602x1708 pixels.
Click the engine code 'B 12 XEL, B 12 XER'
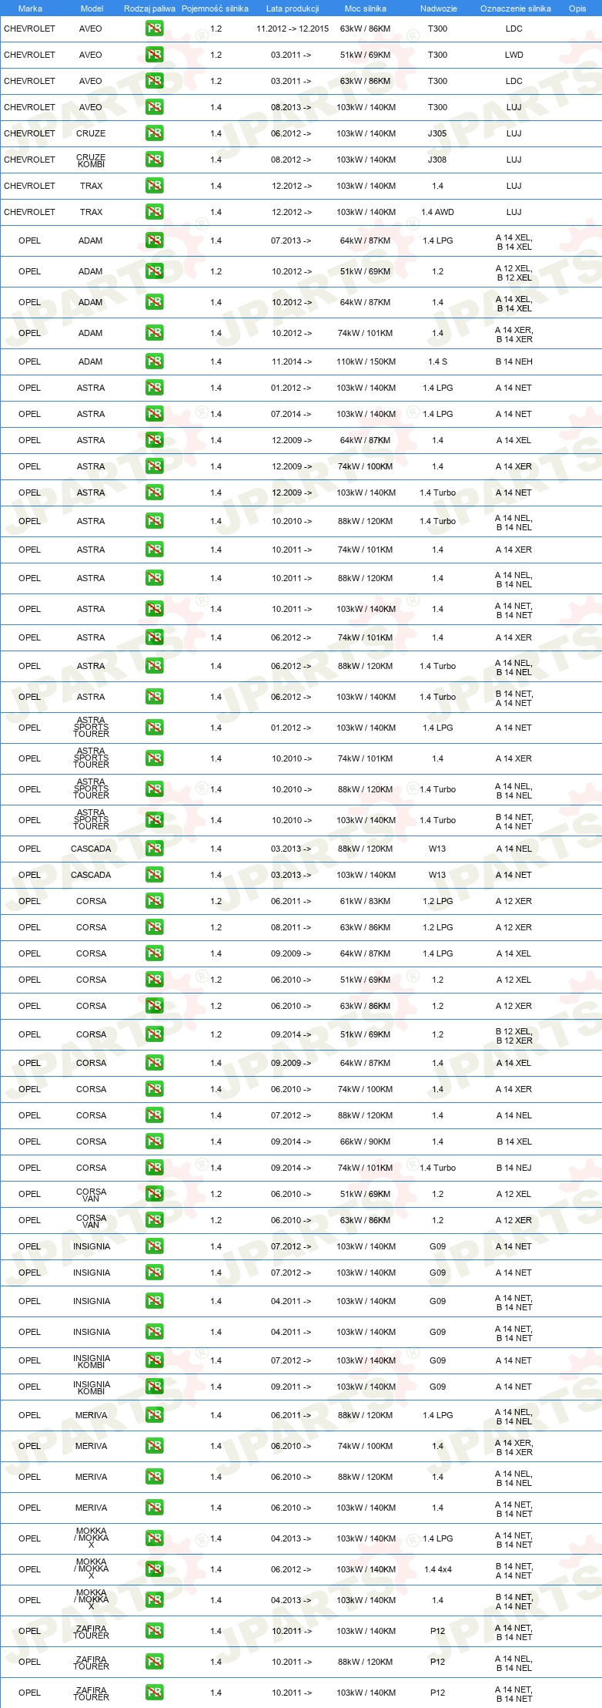[x=514, y=1035]
